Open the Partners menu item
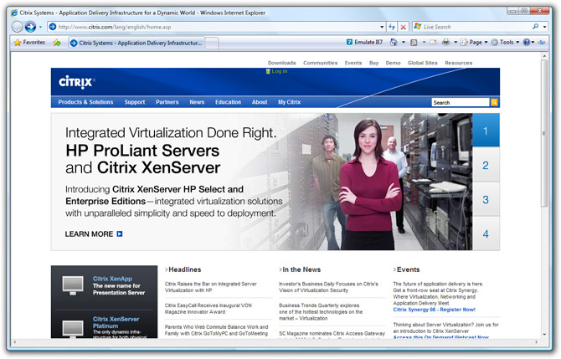The image size is (561, 359). point(167,102)
